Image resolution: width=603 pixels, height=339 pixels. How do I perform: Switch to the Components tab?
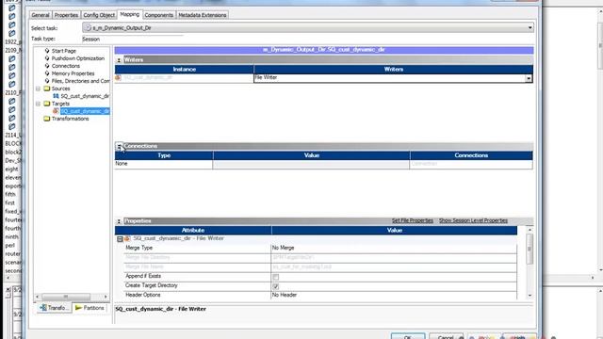pyautogui.click(x=159, y=15)
